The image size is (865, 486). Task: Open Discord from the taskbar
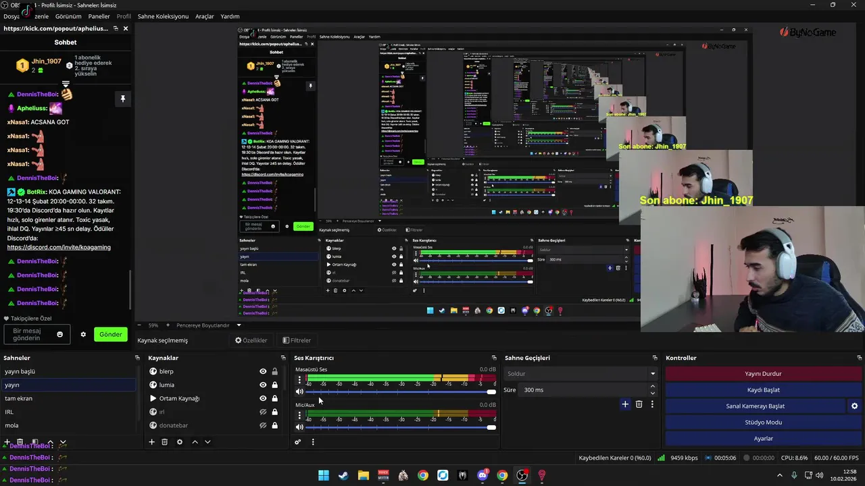pyautogui.click(x=483, y=475)
